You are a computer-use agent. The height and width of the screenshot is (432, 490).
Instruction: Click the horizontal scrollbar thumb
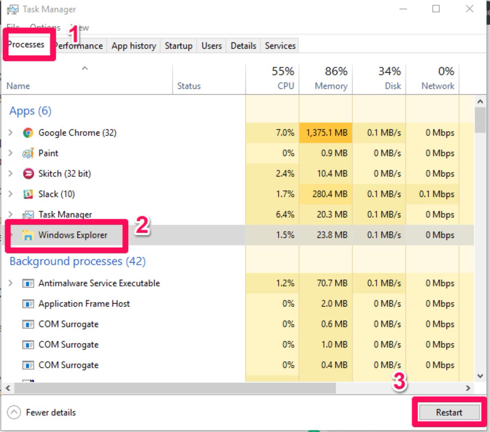pyautogui.click(x=175, y=388)
